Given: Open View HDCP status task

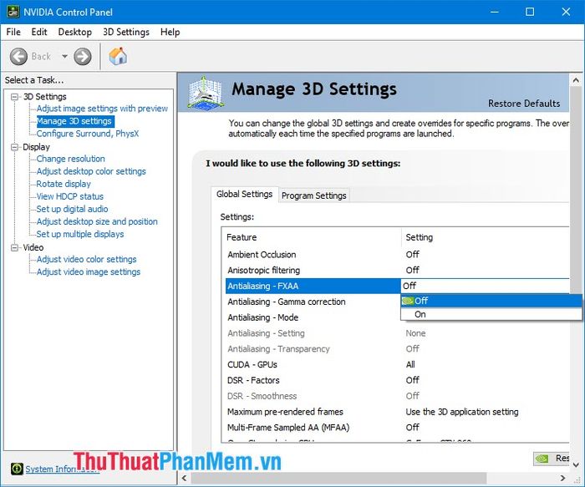Looking at the screenshot, I should pos(69,196).
